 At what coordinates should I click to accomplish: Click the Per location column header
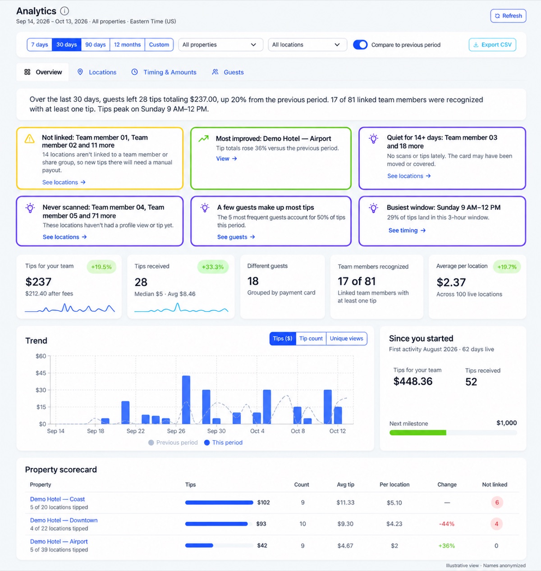click(394, 484)
